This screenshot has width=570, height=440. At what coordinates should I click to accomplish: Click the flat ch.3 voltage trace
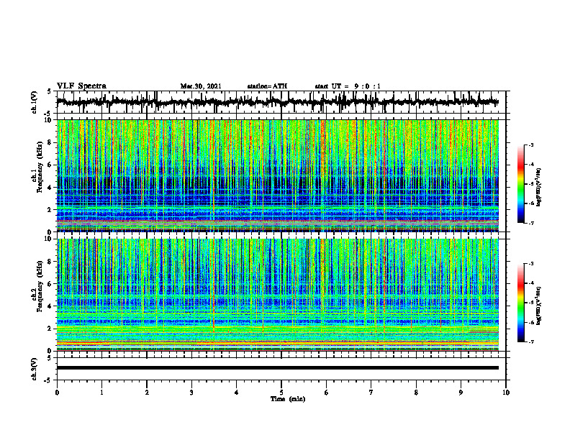click(278, 368)
